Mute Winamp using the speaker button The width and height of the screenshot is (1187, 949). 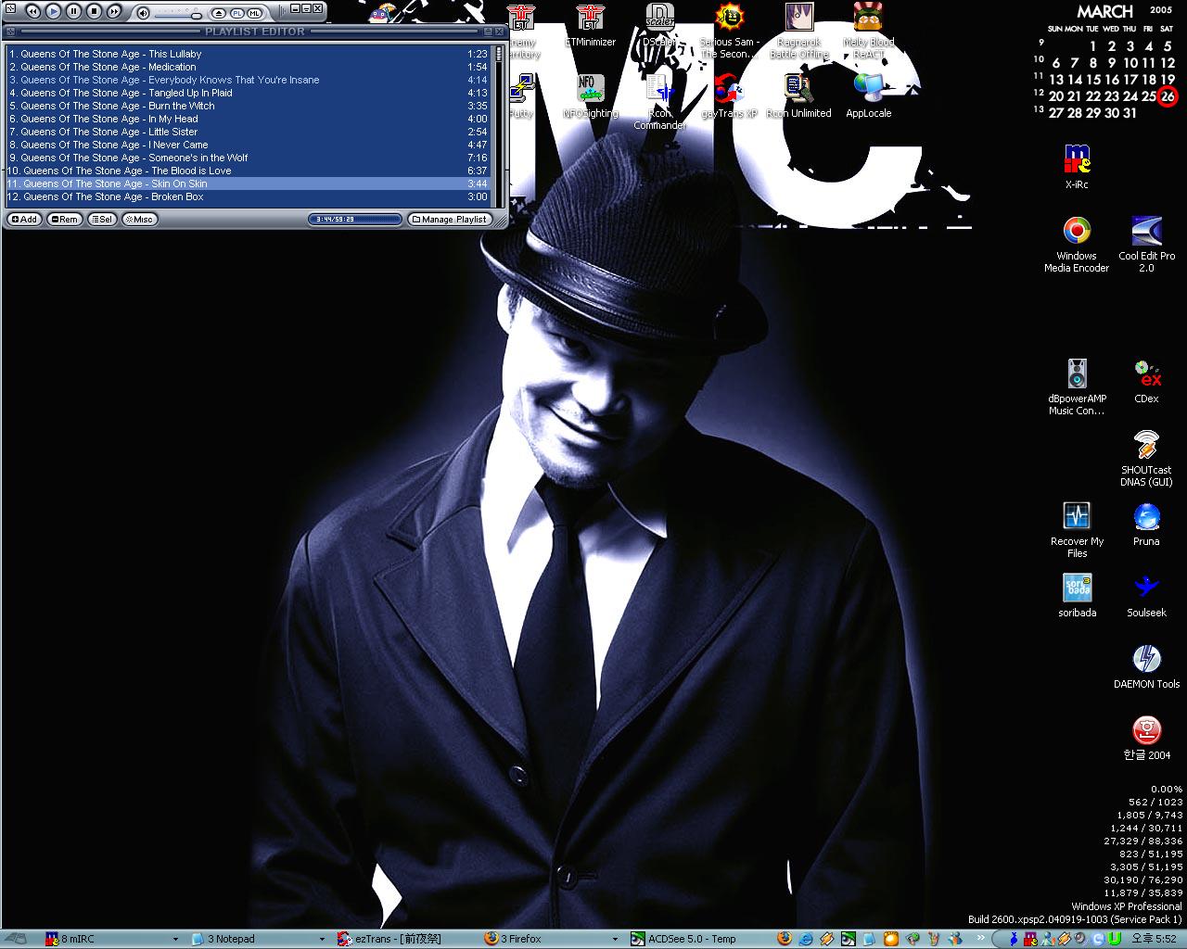click(x=143, y=13)
